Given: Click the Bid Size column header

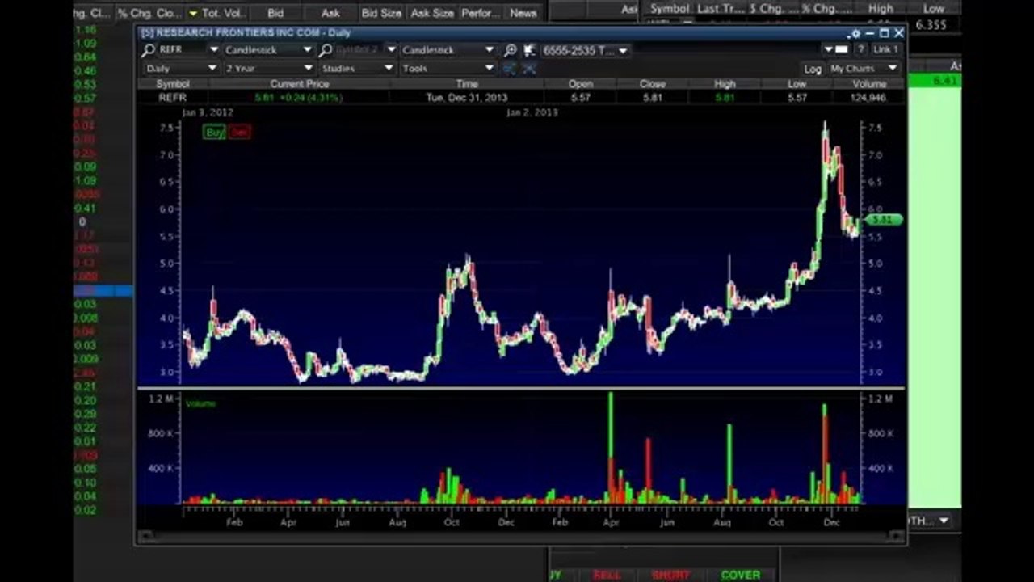Looking at the screenshot, I should [381, 13].
